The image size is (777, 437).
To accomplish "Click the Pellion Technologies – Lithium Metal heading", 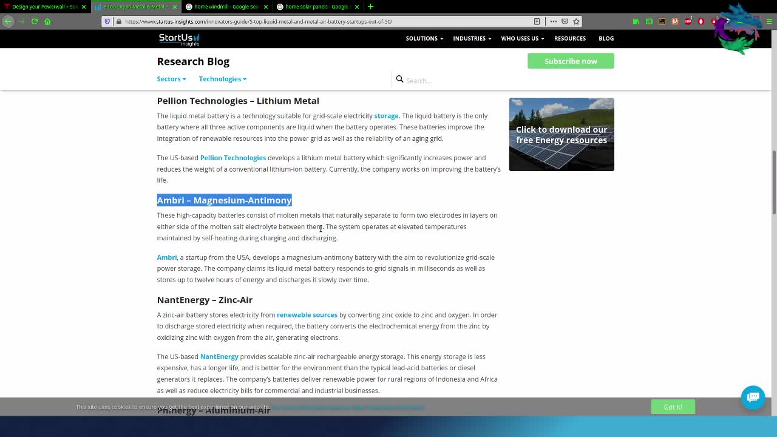I will [238, 101].
